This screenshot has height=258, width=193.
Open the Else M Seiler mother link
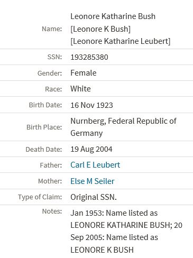pos(93,181)
